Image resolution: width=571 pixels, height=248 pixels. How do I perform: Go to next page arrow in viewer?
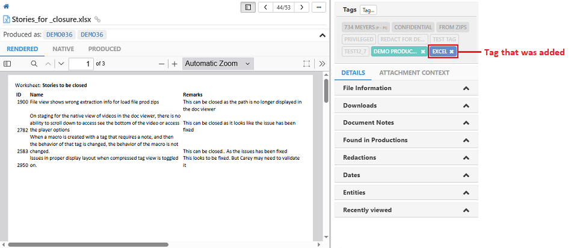coord(61,64)
